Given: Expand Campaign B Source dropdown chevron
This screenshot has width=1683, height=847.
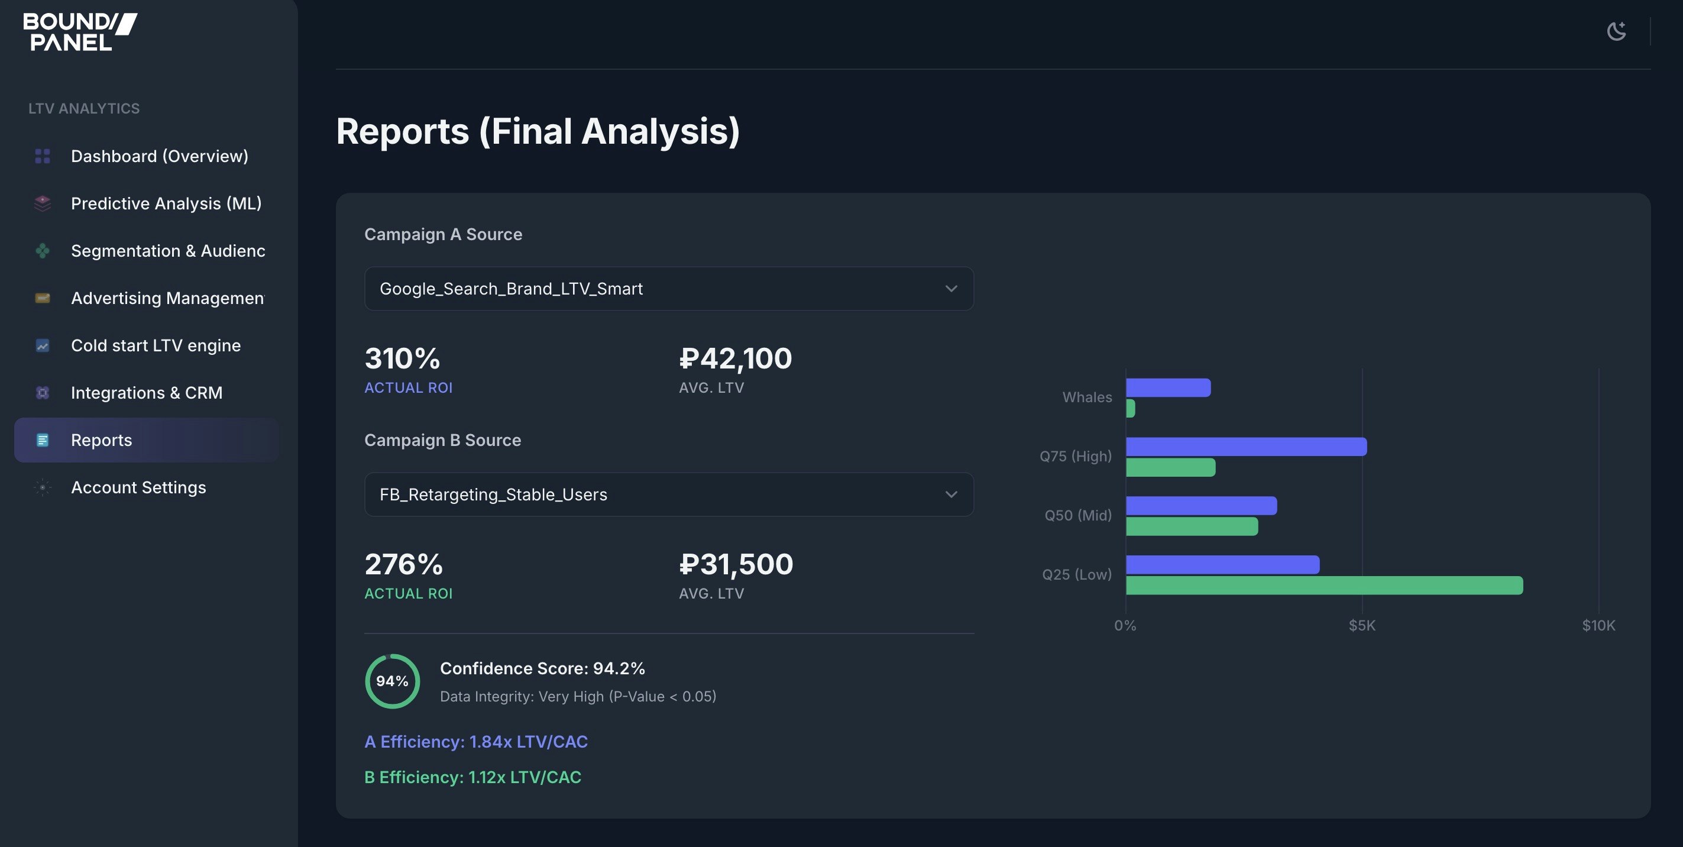Looking at the screenshot, I should (951, 494).
